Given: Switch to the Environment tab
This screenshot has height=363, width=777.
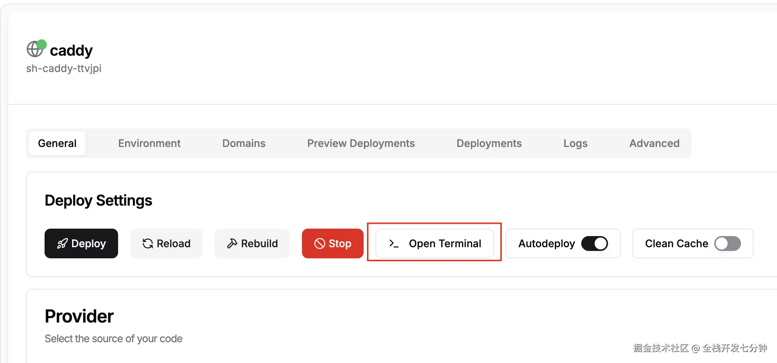Looking at the screenshot, I should click(x=149, y=143).
